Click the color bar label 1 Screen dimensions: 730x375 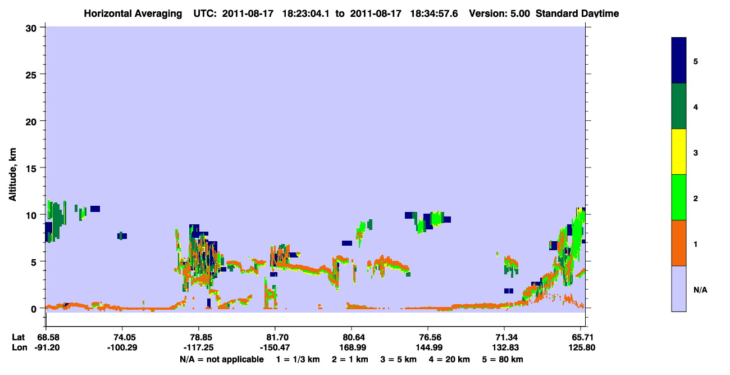[696, 243]
